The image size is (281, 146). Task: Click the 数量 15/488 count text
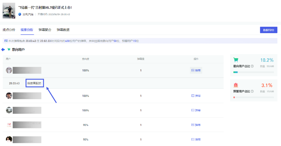coord(267,91)
